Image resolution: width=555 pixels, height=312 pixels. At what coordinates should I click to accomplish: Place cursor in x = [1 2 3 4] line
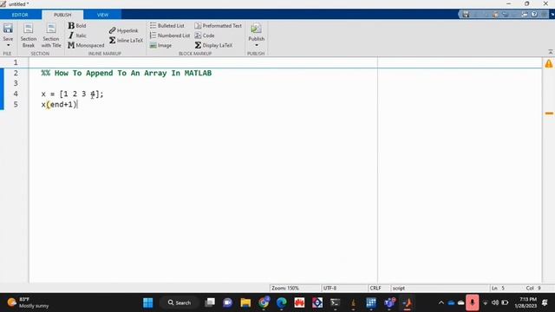click(x=72, y=94)
